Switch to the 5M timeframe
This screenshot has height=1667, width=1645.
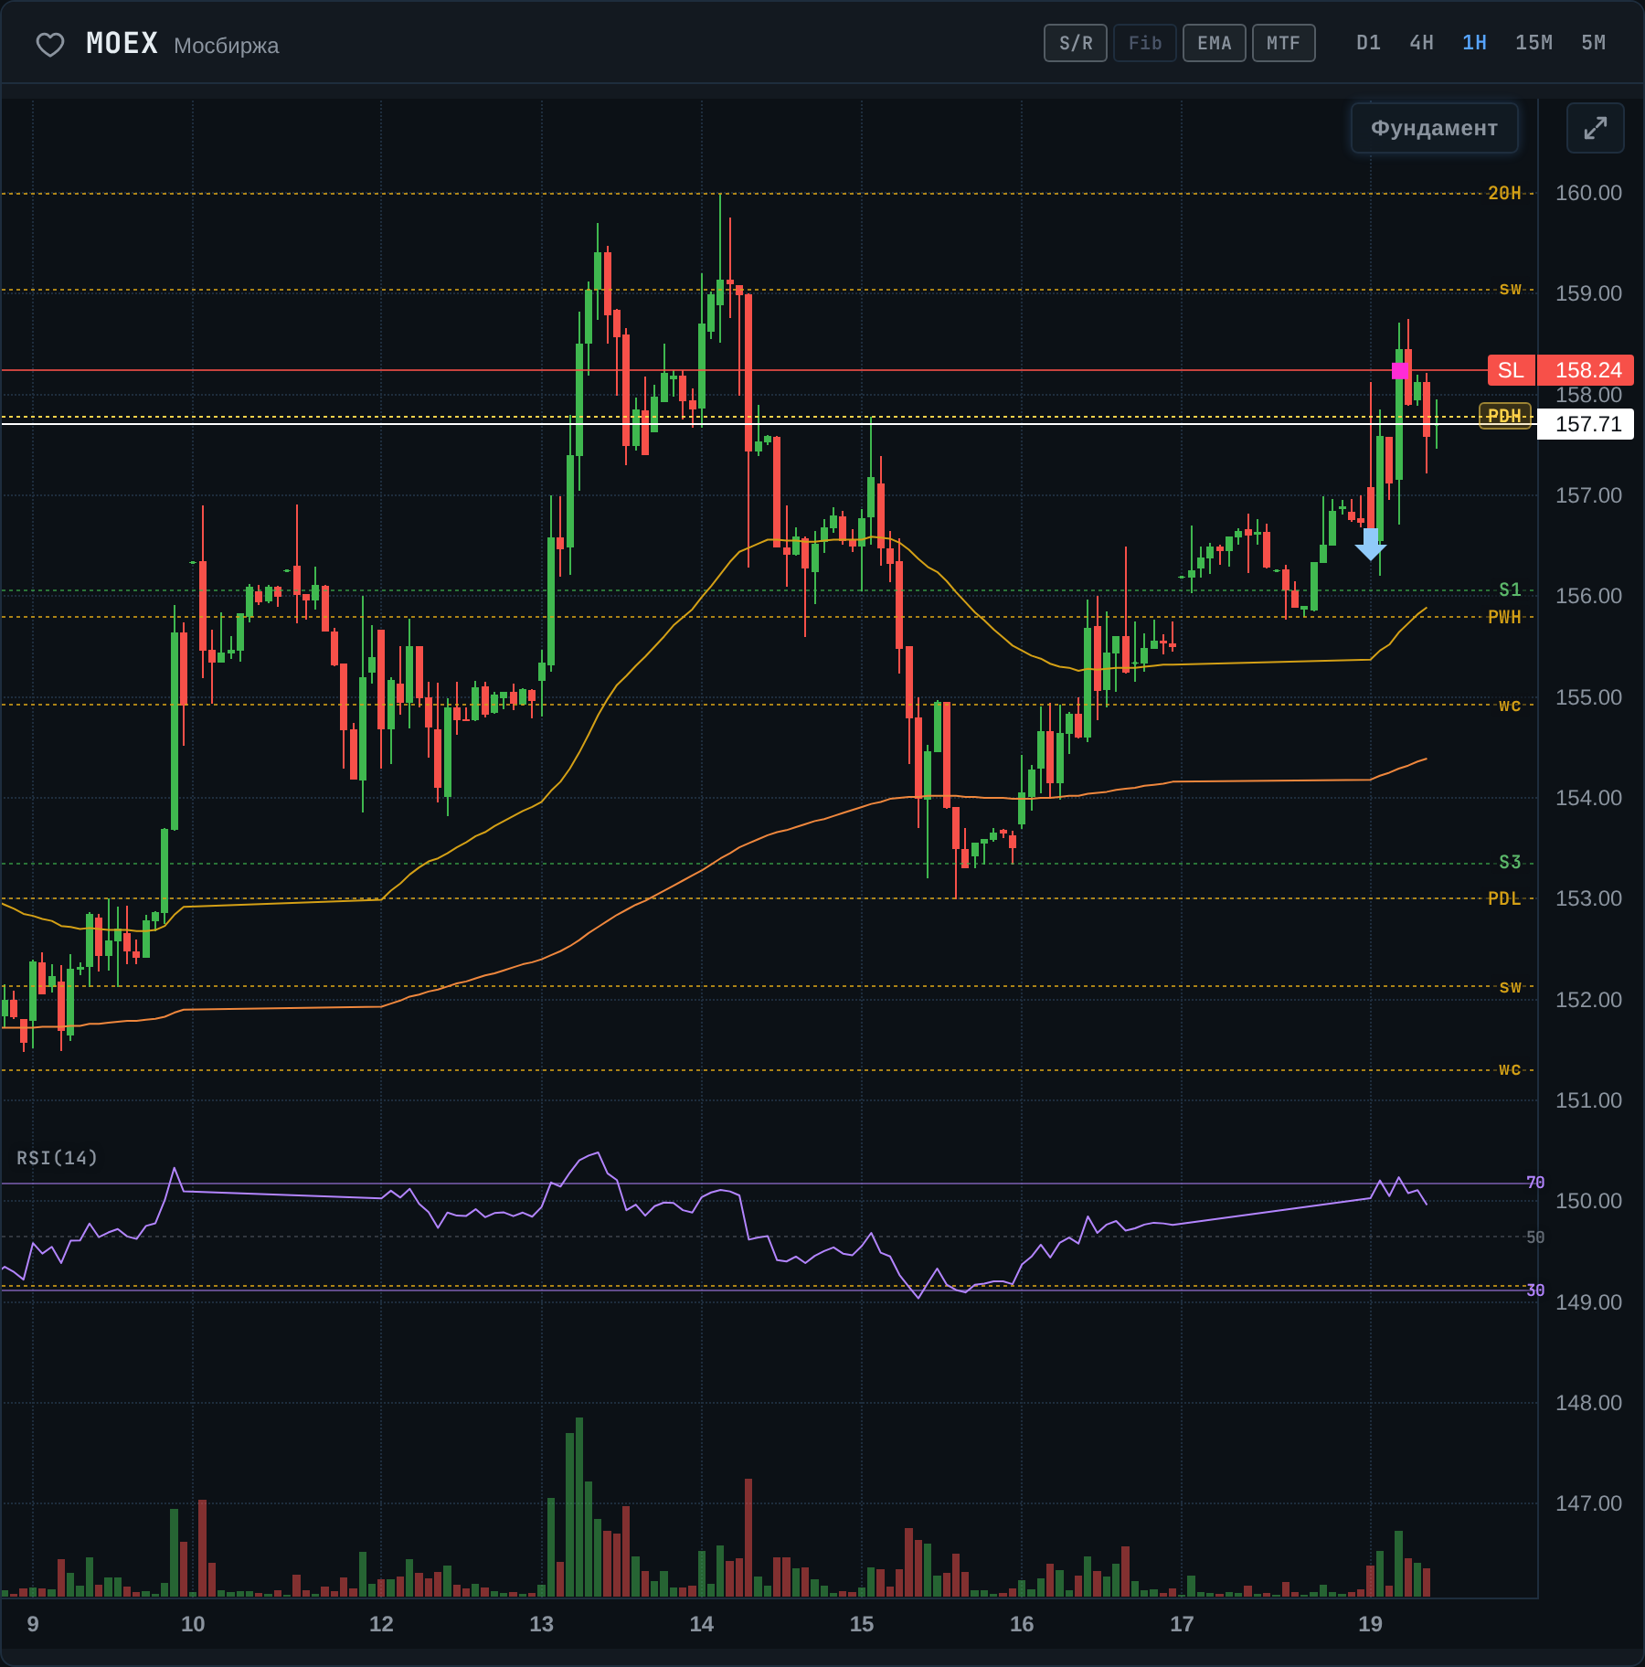click(x=1593, y=43)
